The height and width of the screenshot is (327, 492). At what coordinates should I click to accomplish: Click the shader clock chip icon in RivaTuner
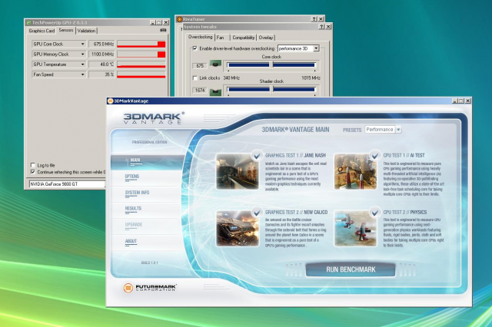point(215,92)
